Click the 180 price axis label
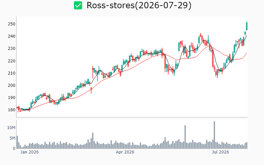Screen dimensions: 264x165 click(x=12, y=110)
